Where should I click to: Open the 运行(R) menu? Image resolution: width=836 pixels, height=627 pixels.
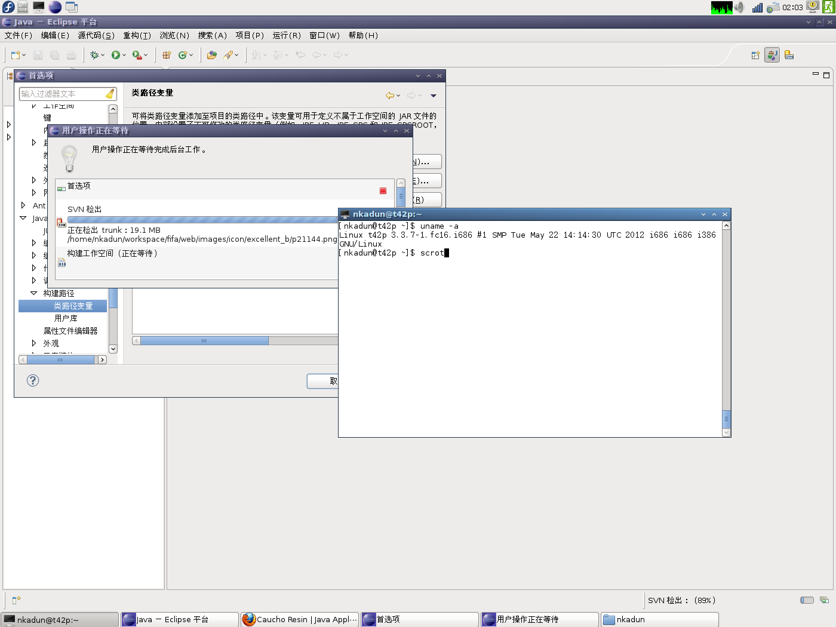(x=287, y=35)
